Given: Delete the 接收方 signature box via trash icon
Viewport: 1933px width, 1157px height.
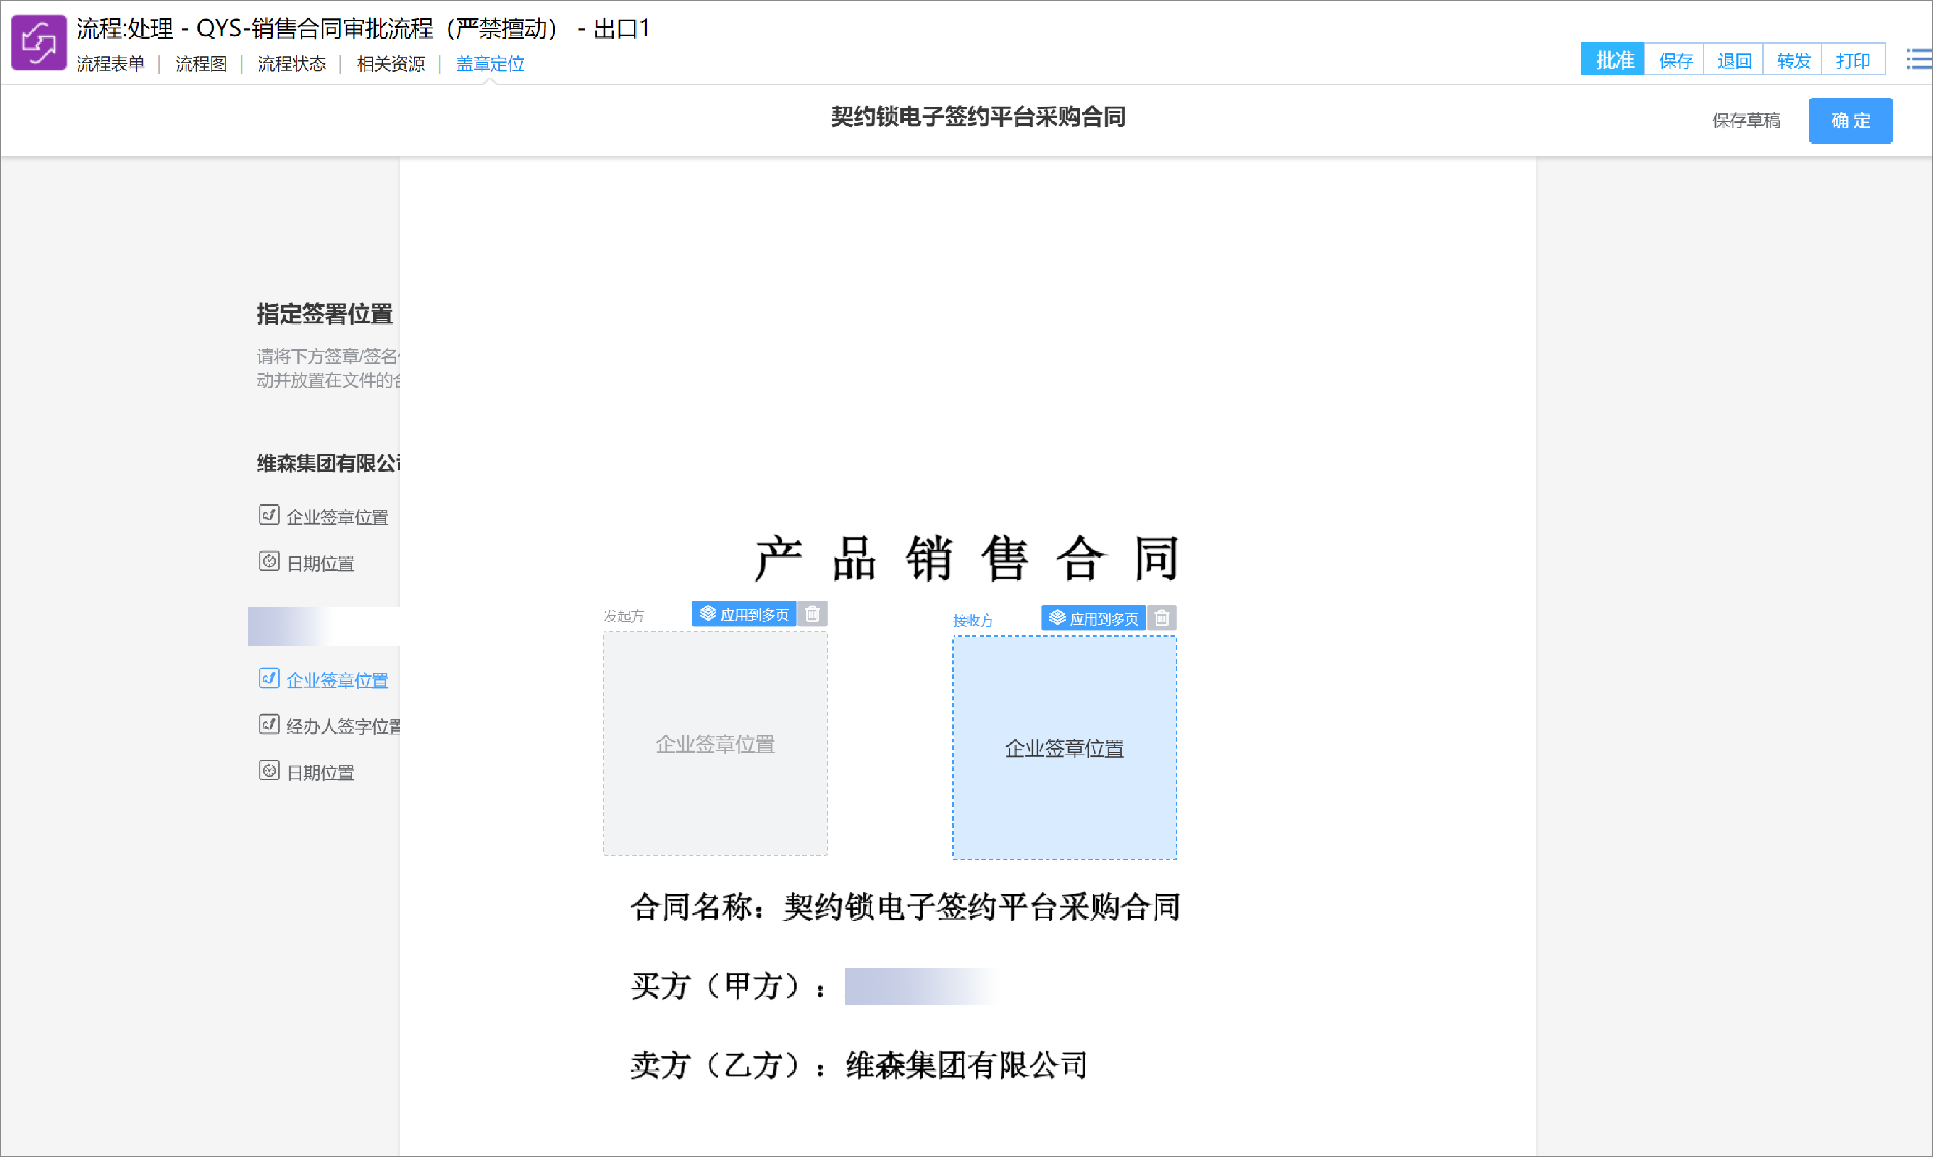Looking at the screenshot, I should tap(1161, 618).
